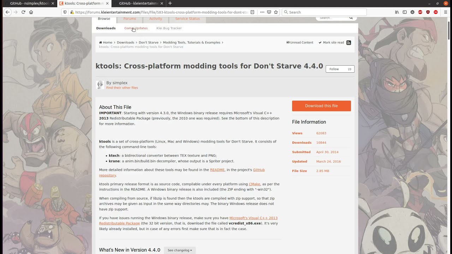
Task: Bookmark this page with star icon
Action: click(276, 12)
